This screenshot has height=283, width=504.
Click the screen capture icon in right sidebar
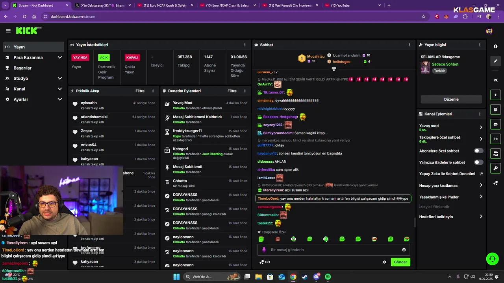click(x=495, y=80)
